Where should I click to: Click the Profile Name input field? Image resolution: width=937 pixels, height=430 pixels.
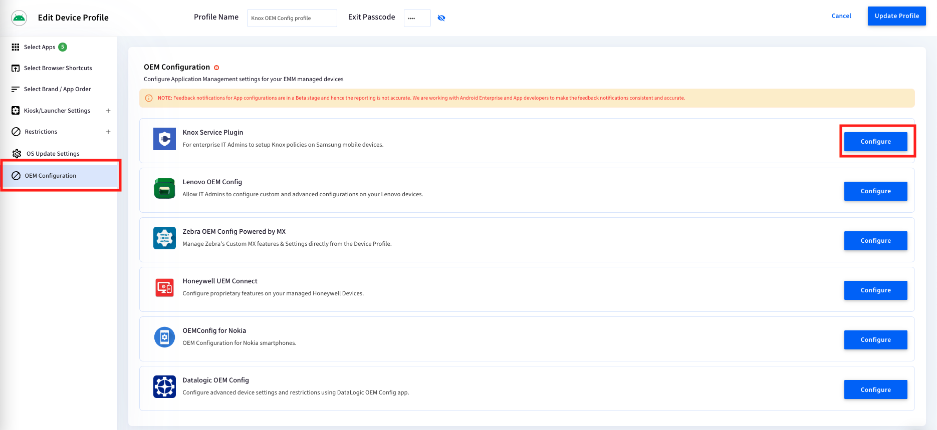coord(292,18)
